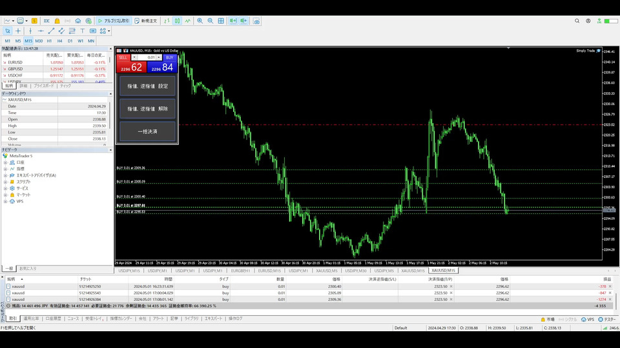This screenshot has width=620, height=348.
Task: Click the 指値、逆指値 設定 button
Action: click(147, 86)
